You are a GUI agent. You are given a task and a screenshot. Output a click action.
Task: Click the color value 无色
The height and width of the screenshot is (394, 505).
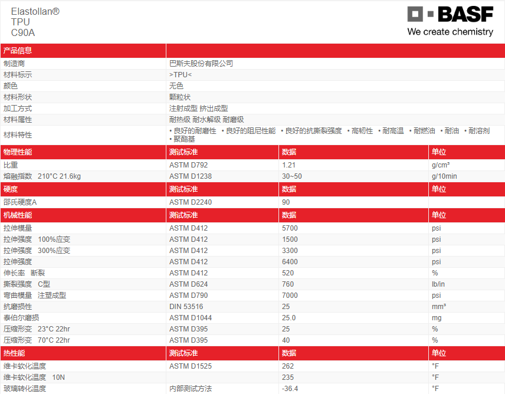click(x=176, y=86)
